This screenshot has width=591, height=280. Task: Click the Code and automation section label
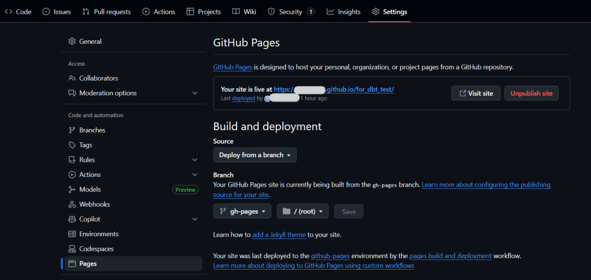tap(96, 115)
